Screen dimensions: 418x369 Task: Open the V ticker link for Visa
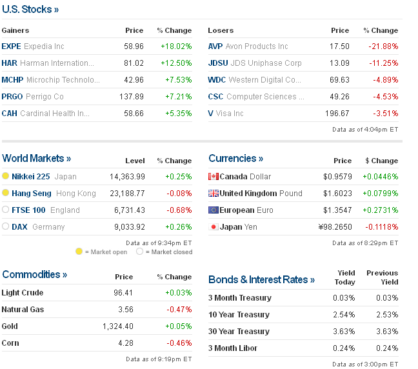[210, 114]
